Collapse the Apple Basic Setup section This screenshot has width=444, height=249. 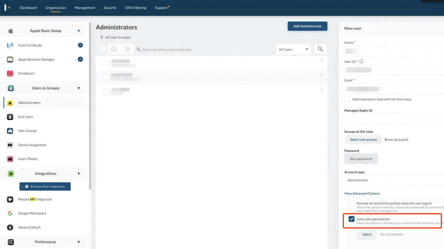(x=79, y=31)
